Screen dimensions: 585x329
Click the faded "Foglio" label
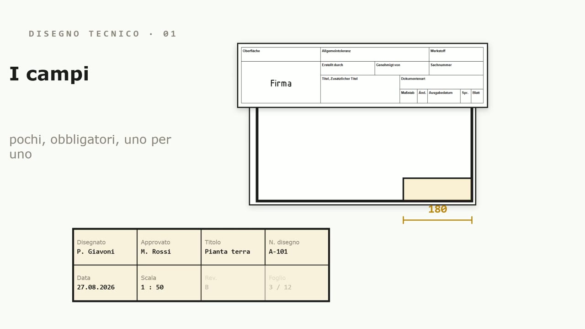point(277,278)
